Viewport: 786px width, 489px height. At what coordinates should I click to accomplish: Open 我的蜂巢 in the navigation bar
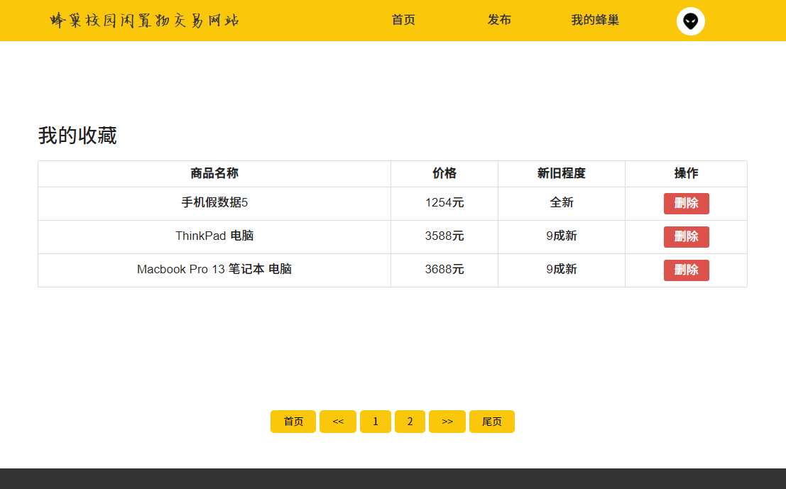pos(595,20)
